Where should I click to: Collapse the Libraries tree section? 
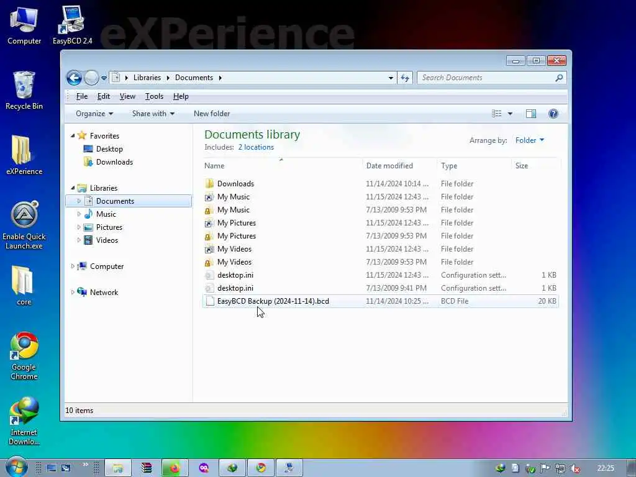tap(73, 188)
